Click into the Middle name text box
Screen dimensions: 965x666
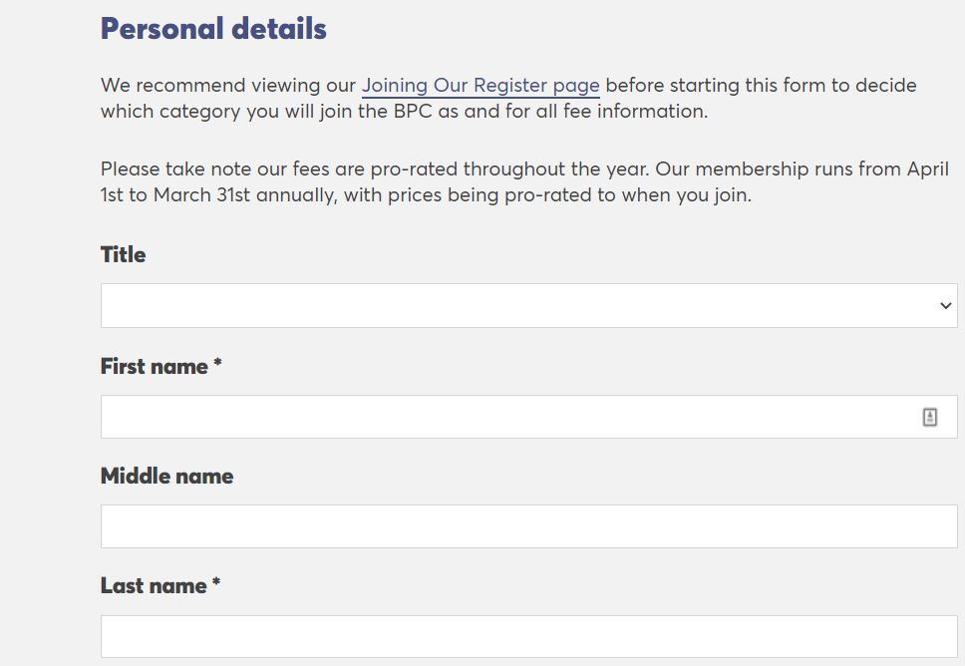tap(528, 526)
